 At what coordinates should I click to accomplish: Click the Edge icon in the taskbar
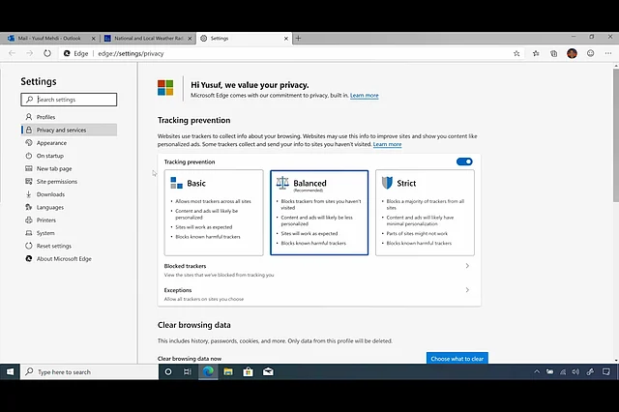coord(208,371)
